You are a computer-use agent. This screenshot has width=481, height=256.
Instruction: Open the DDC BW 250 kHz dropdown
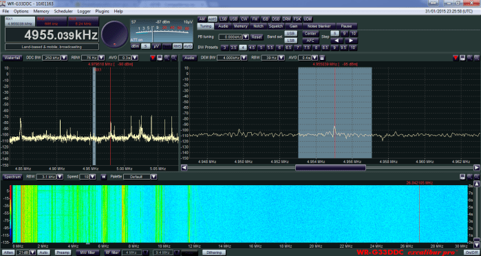point(64,58)
